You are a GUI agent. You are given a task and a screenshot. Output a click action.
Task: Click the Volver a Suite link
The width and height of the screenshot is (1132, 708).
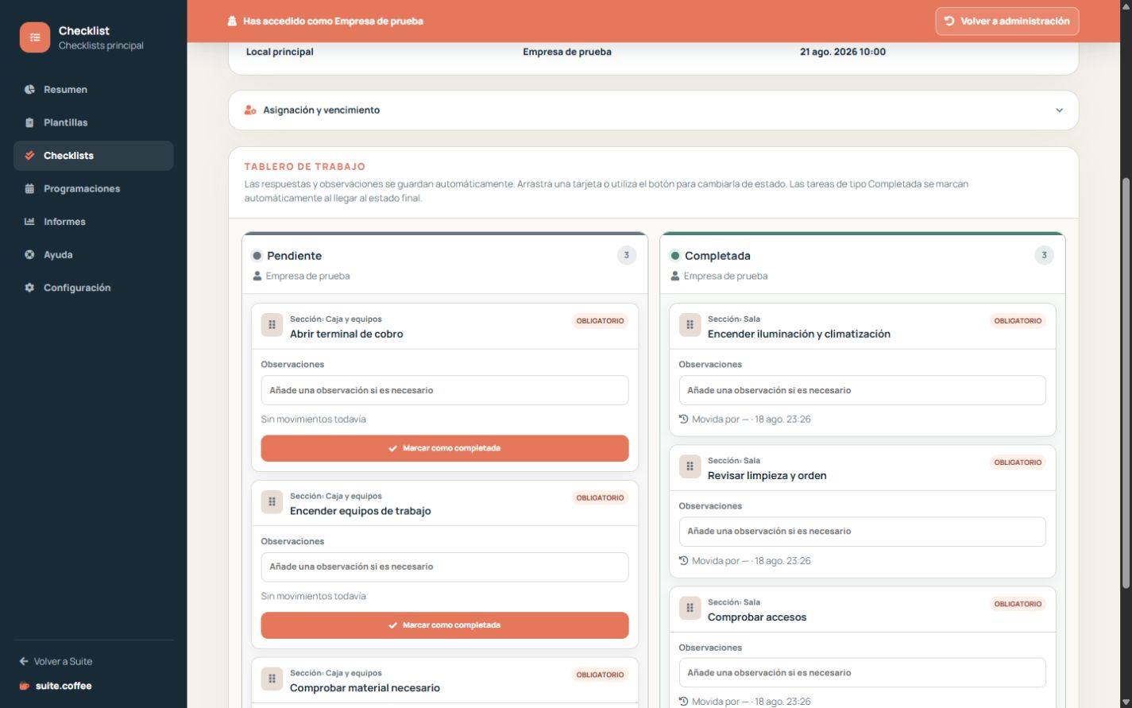point(56,661)
